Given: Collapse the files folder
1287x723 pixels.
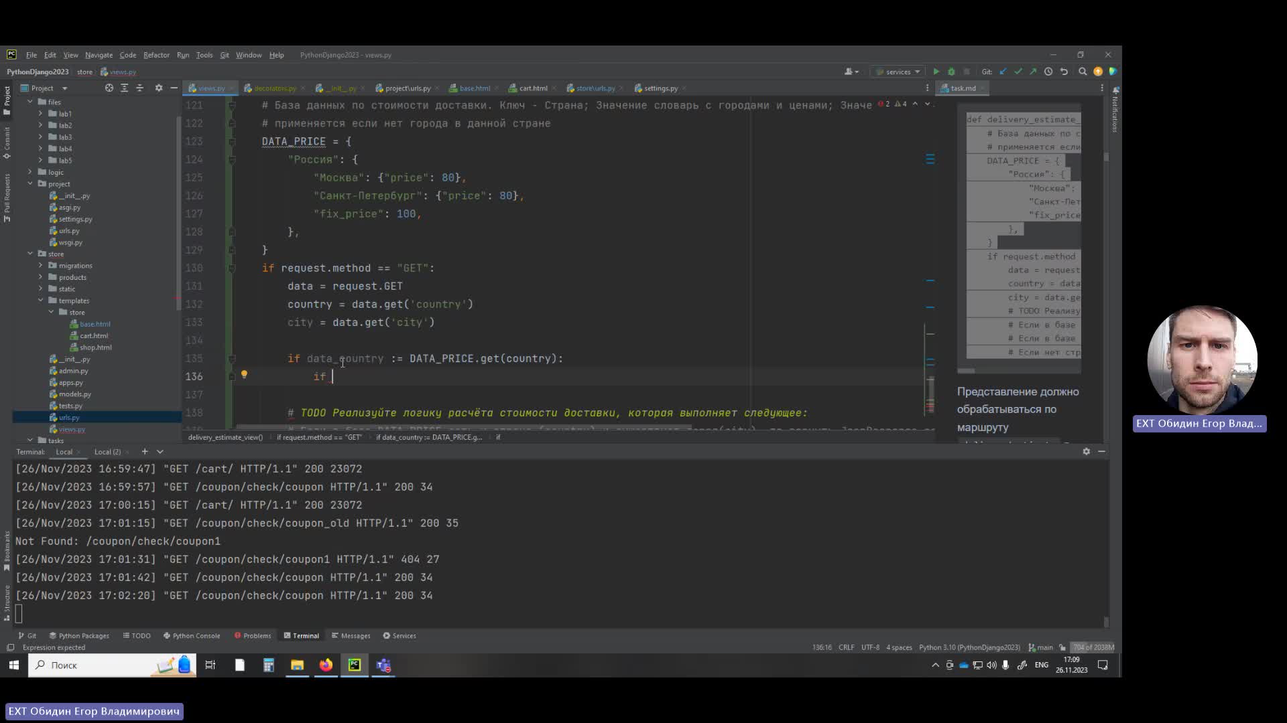Looking at the screenshot, I should [30, 102].
